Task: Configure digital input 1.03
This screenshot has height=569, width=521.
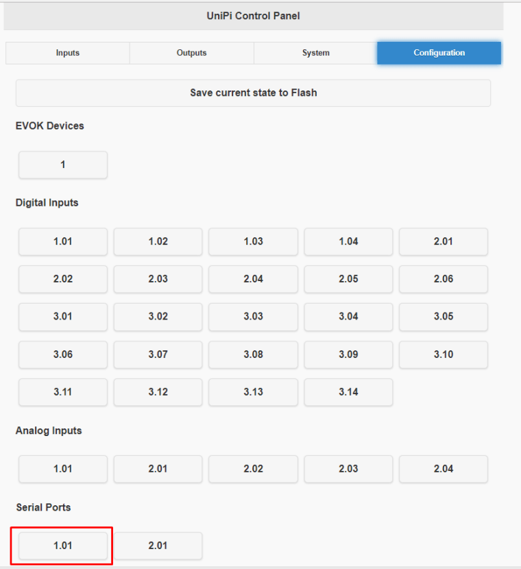Action: [253, 242]
